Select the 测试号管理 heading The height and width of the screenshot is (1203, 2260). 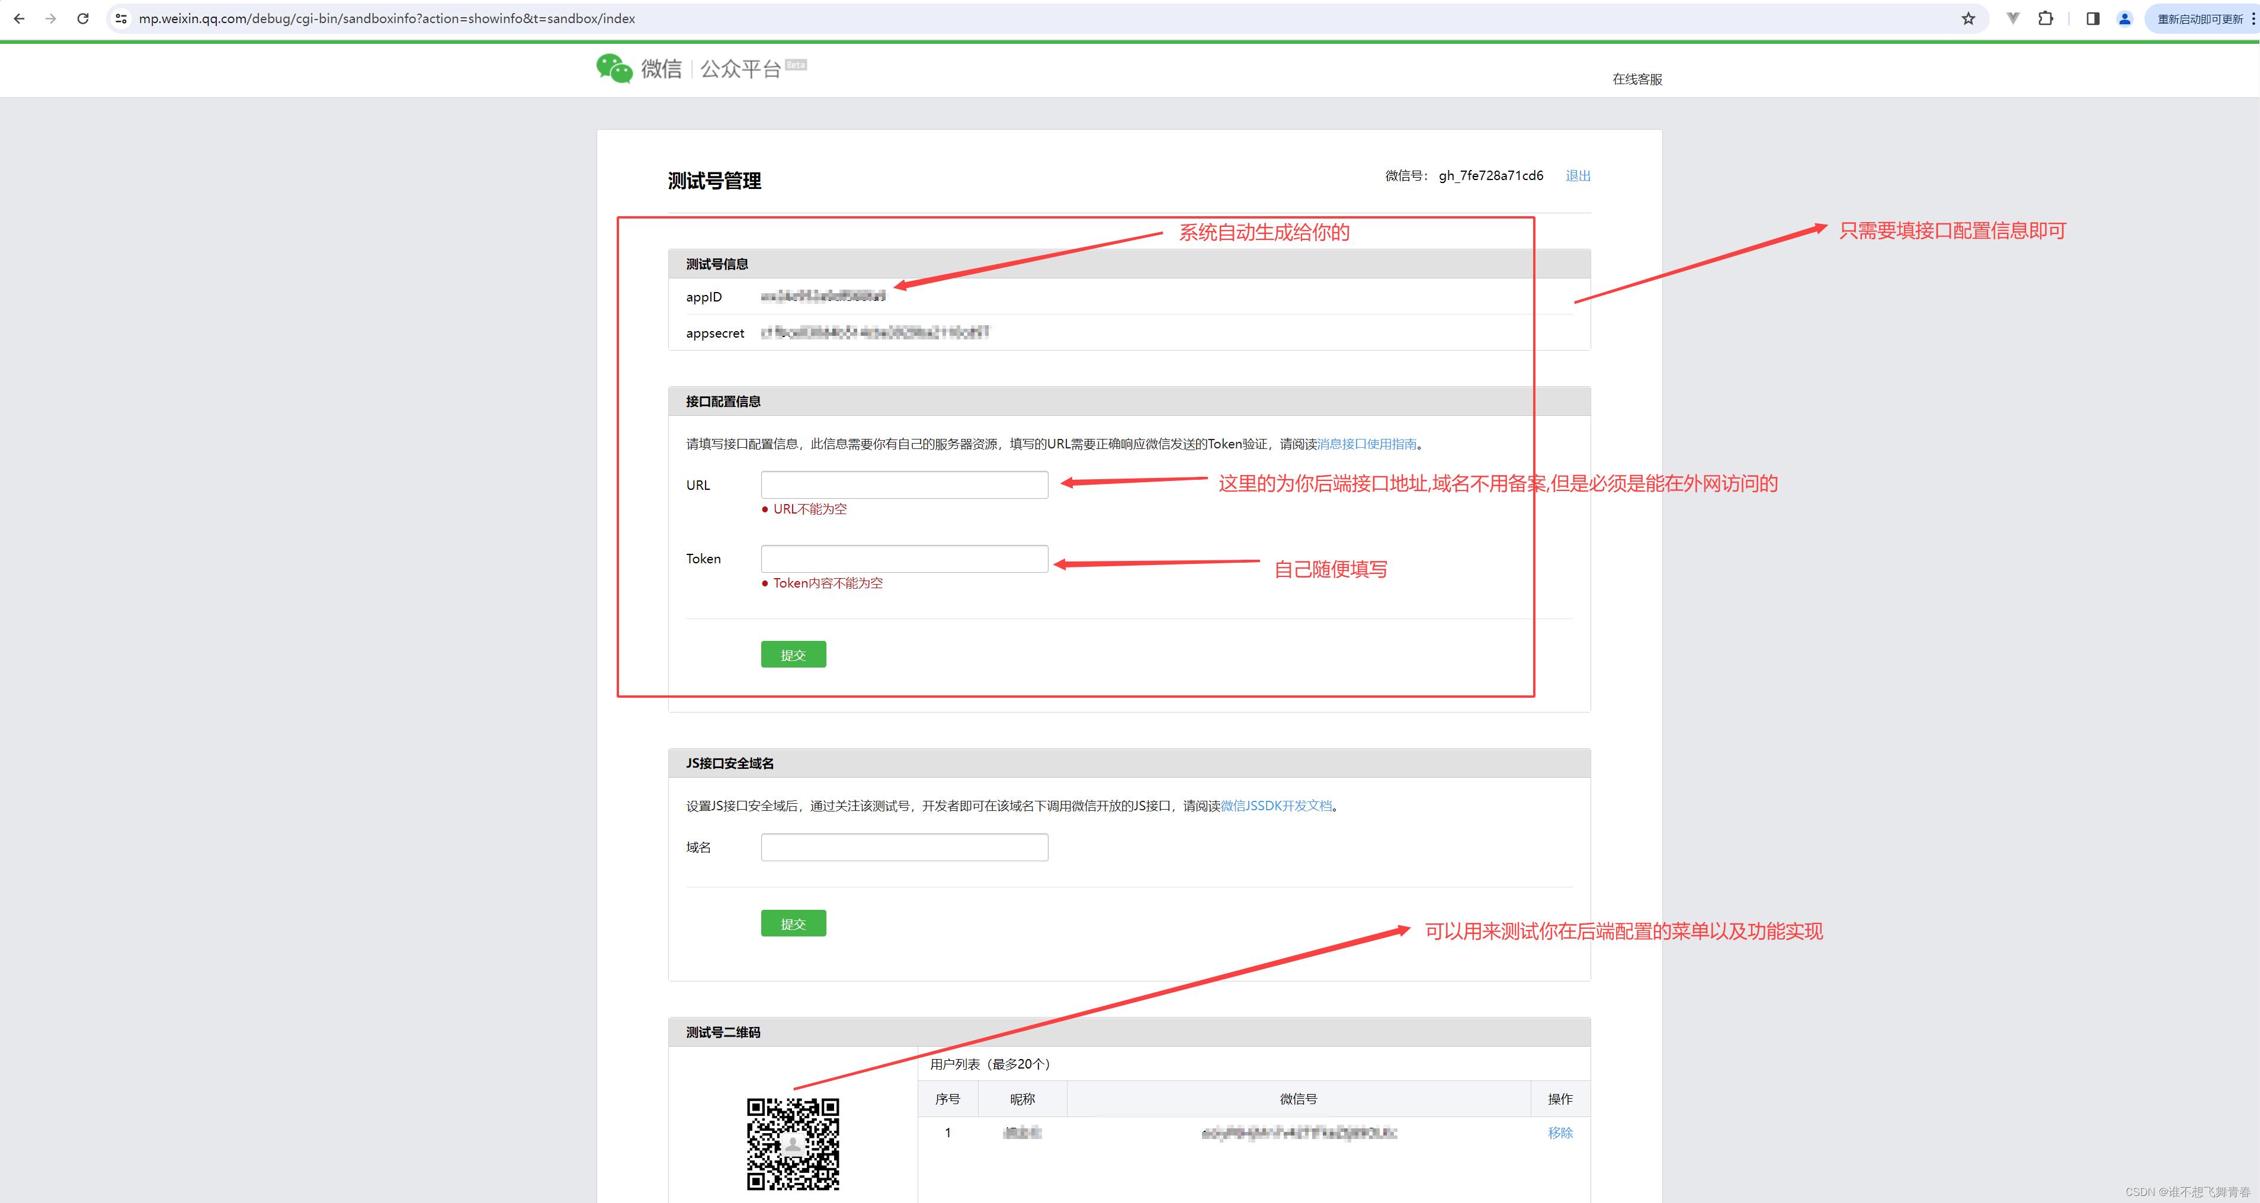click(x=714, y=181)
